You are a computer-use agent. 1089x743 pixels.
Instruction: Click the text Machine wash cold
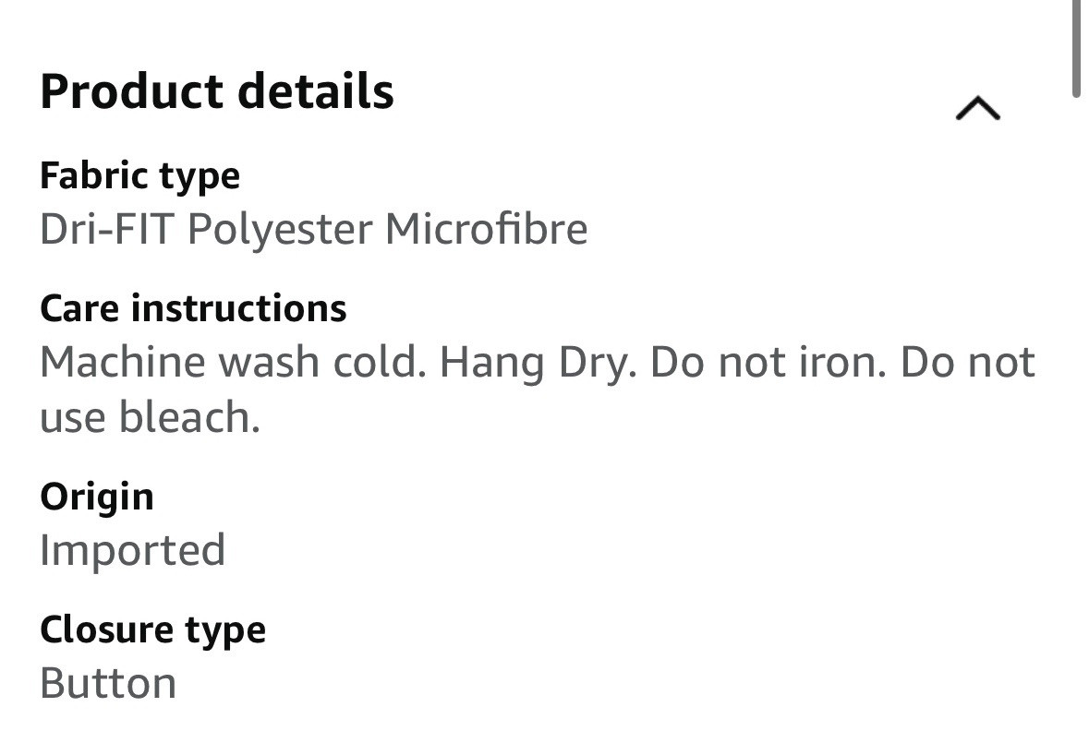[x=233, y=363]
